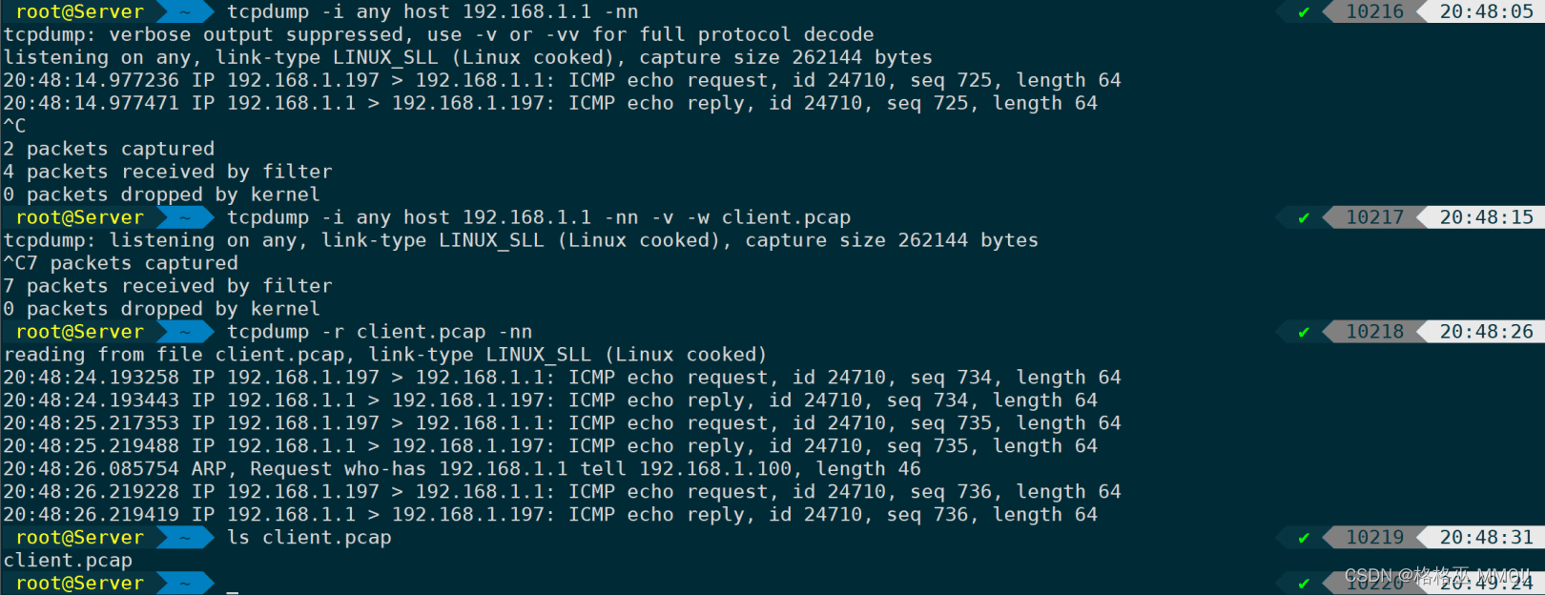
Task: Click the green checkmark beside history number 10216
Action: (1304, 12)
